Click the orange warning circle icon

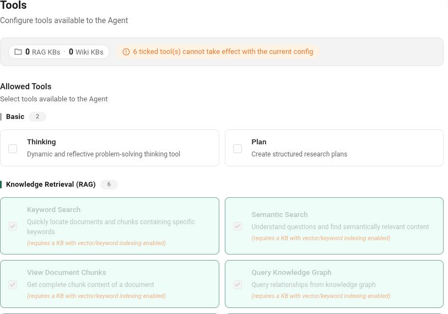point(126,52)
